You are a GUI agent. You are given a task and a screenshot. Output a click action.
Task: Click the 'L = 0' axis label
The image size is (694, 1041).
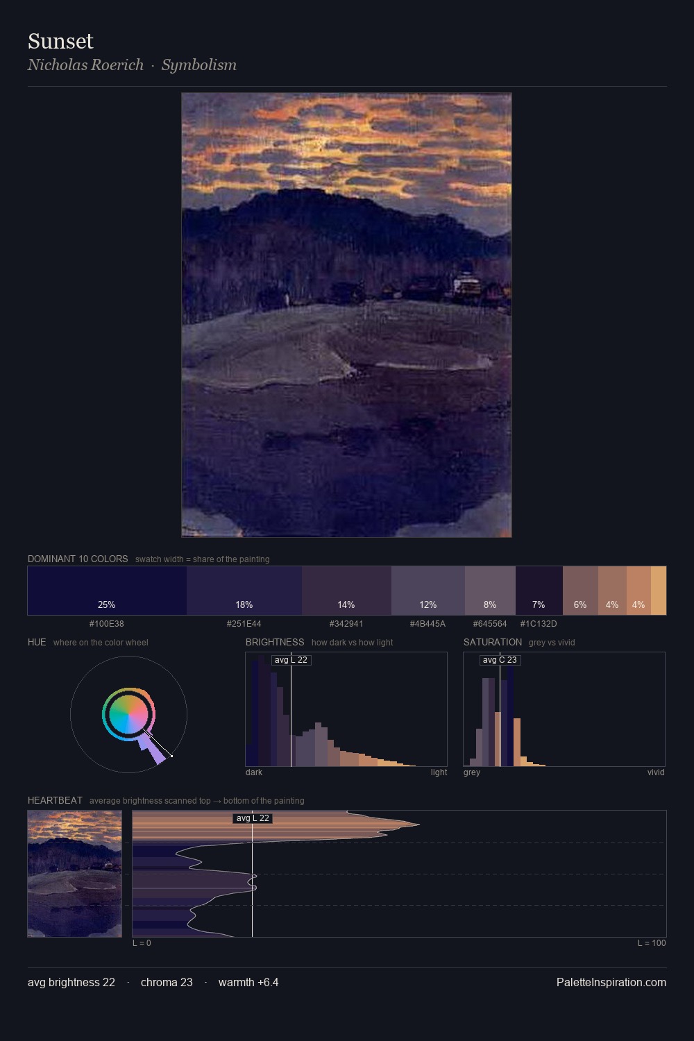click(x=142, y=943)
